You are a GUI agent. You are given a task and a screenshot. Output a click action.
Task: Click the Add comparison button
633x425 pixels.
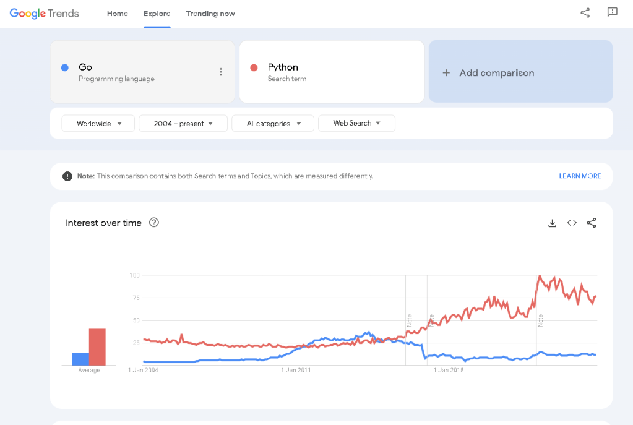521,71
